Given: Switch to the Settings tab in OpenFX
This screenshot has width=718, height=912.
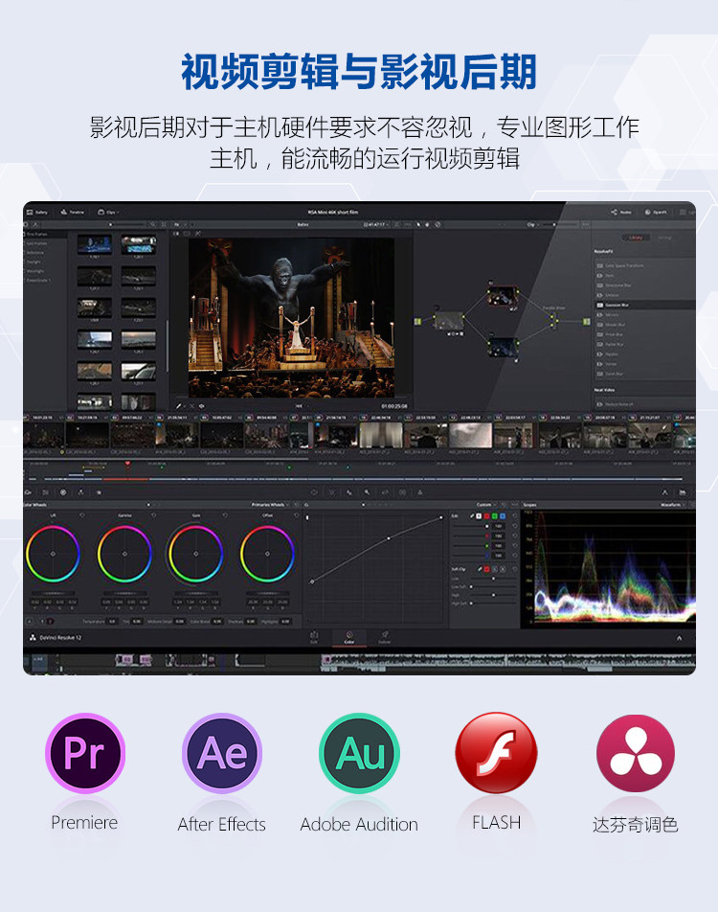Looking at the screenshot, I should pyautogui.click(x=664, y=238).
